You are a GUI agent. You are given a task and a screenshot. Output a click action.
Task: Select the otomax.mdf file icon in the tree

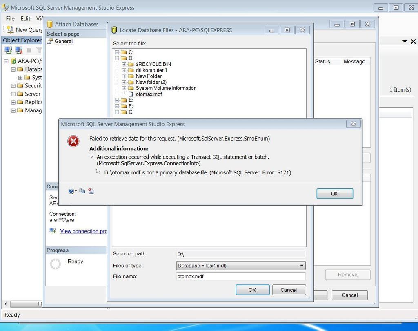tap(131, 94)
